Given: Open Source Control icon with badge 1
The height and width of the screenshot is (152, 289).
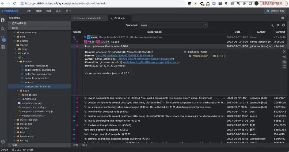Looking at the screenshot, I should (3, 38).
